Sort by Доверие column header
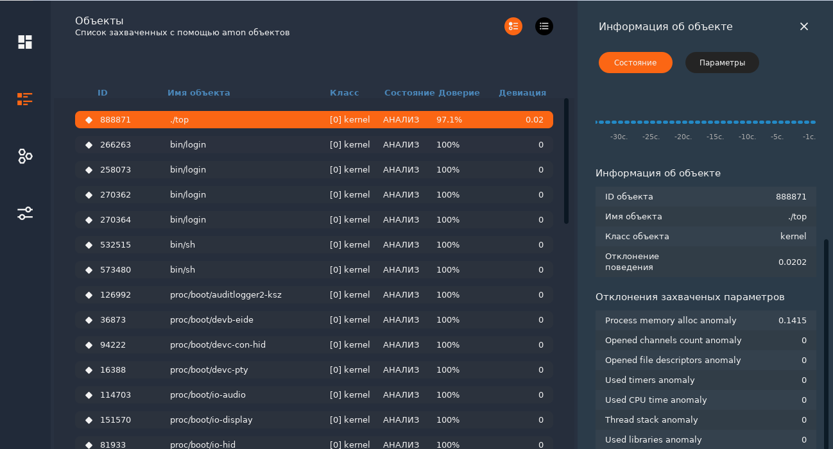 [459, 93]
